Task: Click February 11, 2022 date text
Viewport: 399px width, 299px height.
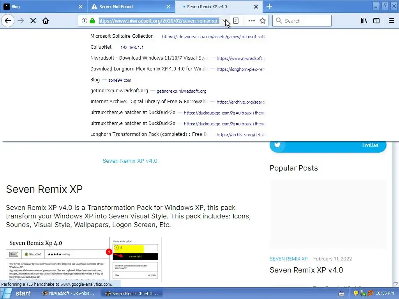Action: [x=332, y=259]
